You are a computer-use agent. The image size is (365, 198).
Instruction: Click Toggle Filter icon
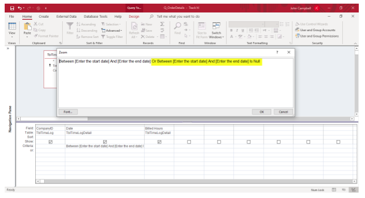pos(103,37)
